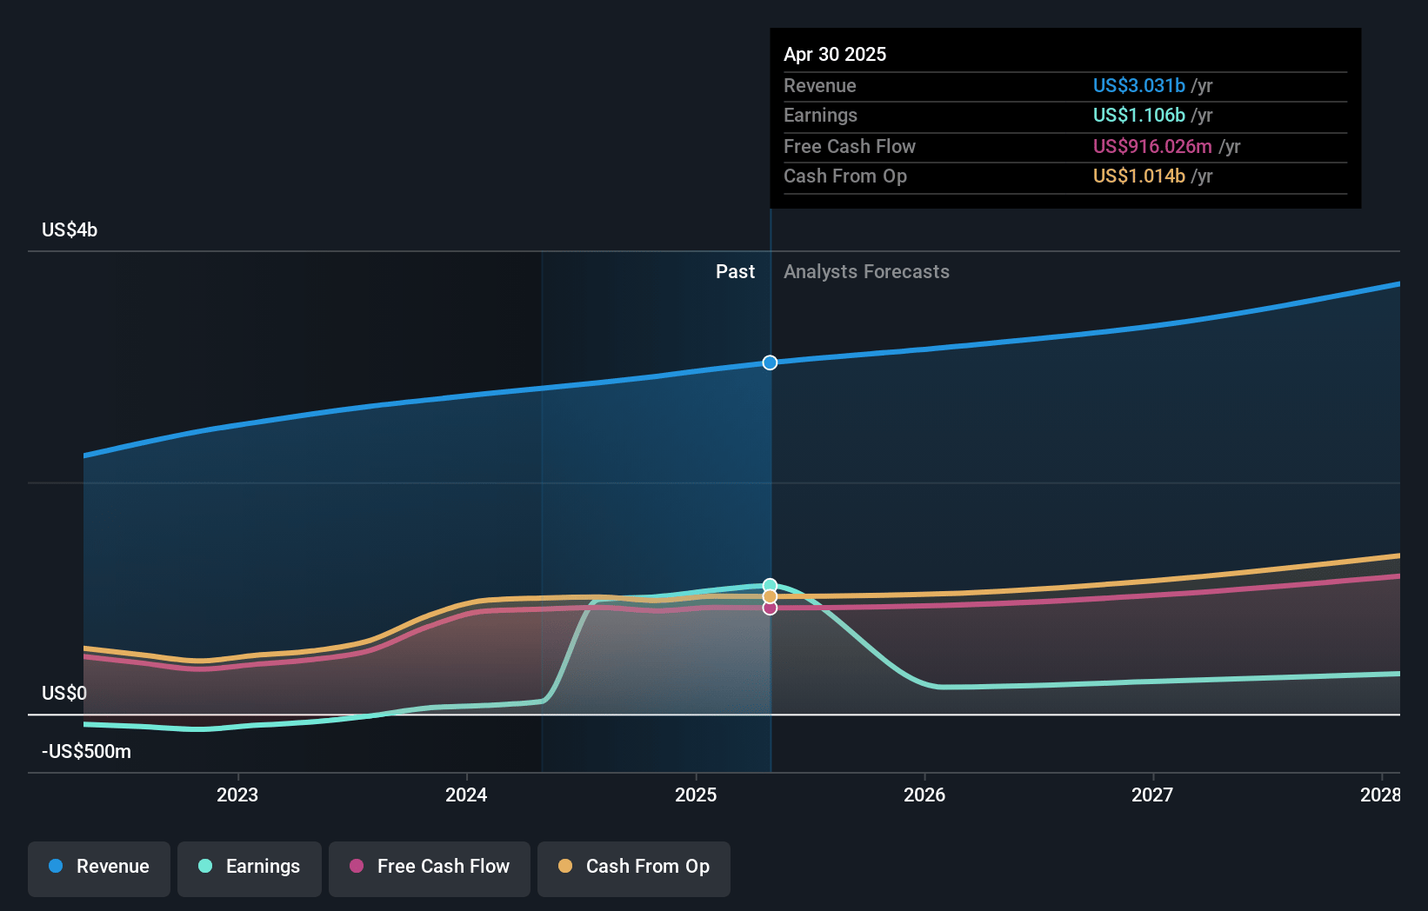Click the US$4b y-axis label

(x=70, y=229)
